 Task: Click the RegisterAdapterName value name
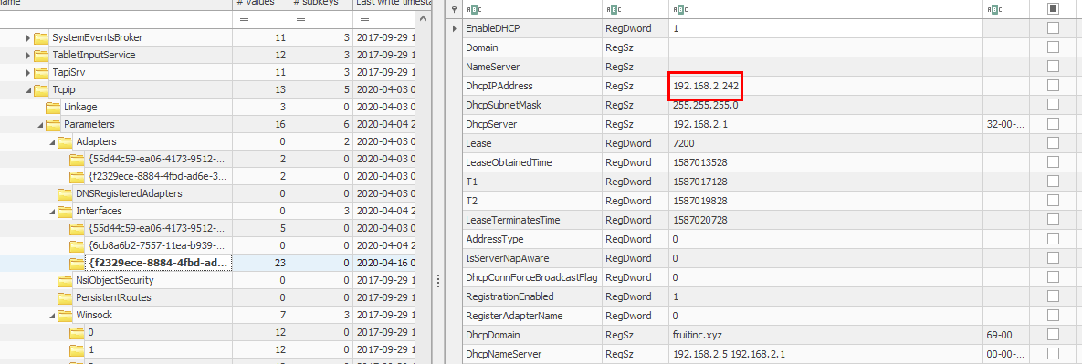click(x=515, y=316)
